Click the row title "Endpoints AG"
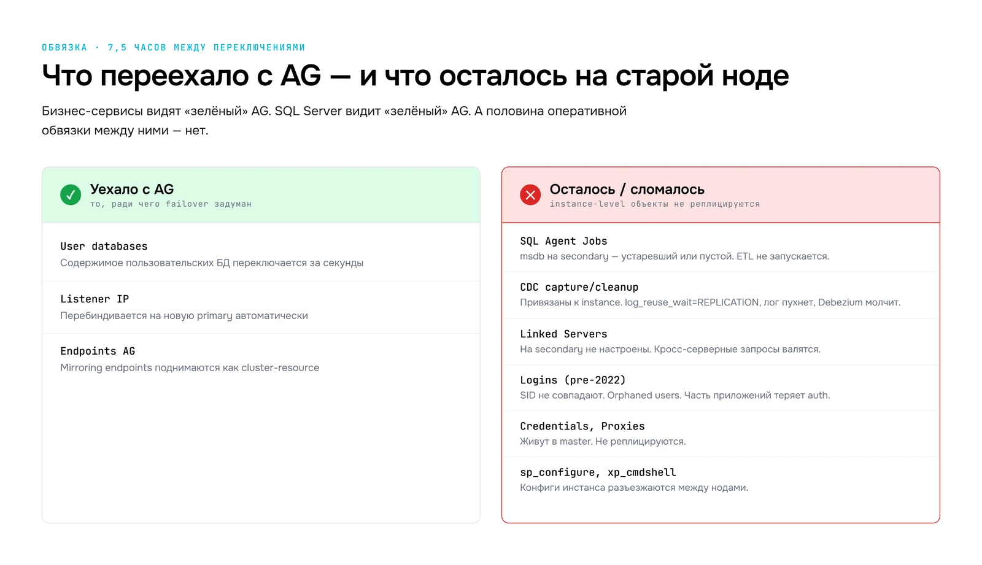This screenshot has width=982, height=565. pos(98,351)
